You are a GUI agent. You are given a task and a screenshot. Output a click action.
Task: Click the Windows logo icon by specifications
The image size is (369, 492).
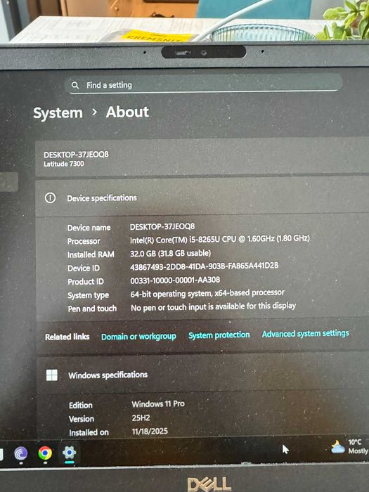point(52,375)
